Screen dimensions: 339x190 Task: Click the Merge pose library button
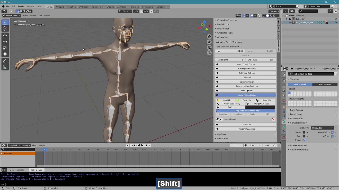[232, 104]
